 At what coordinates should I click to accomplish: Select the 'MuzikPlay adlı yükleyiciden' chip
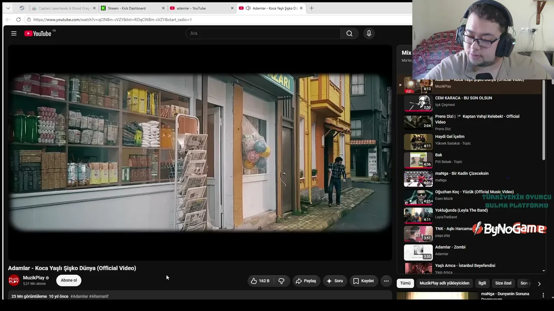click(444, 283)
